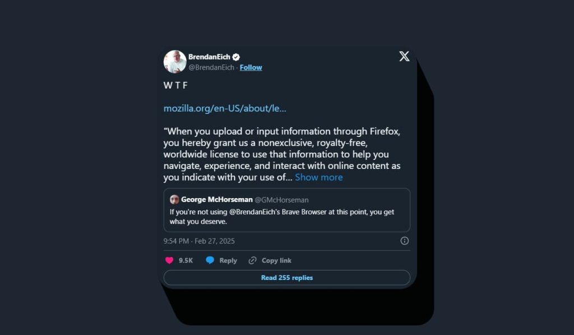Like the tweet with the heart icon
The image size is (574, 335).
169,260
